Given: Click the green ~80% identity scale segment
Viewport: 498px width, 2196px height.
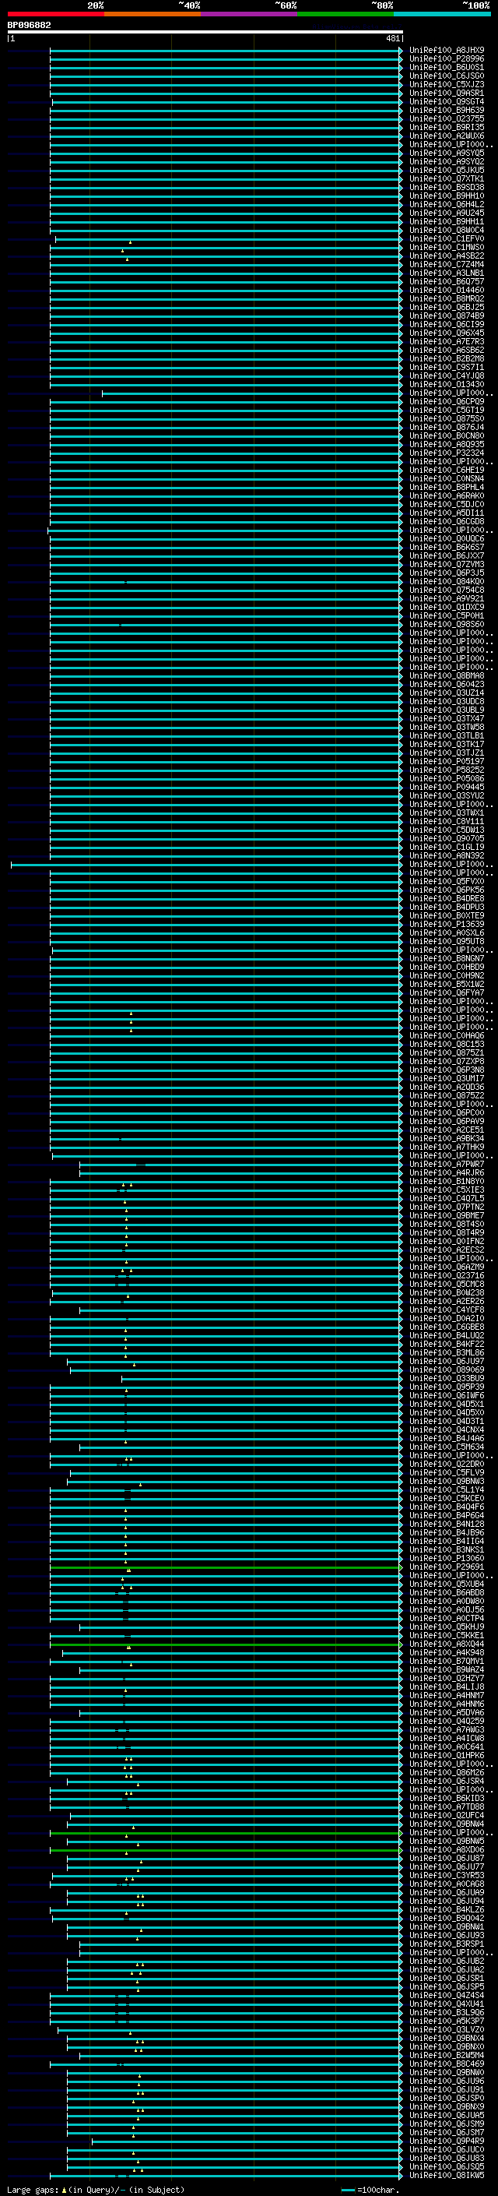Looking at the screenshot, I should pos(345,14).
